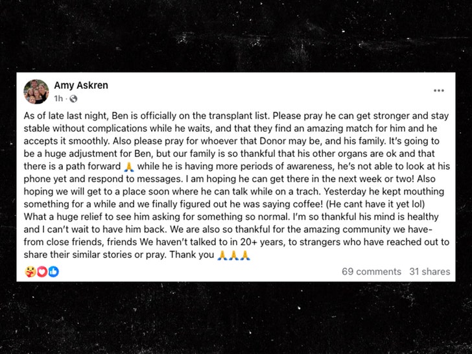Click the Care reaction emoji icon
472x354 pixels.
(x=30, y=271)
